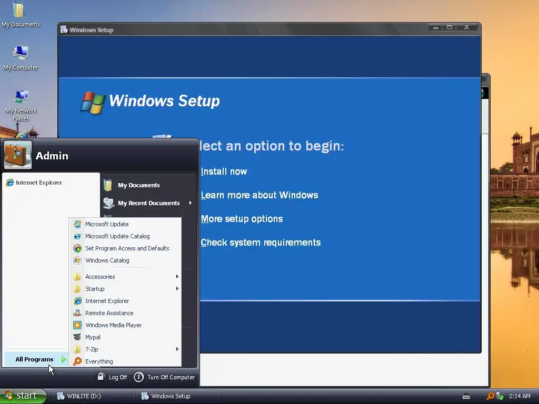The height and width of the screenshot is (404, 539).
Task: Click Check system requirements link
Action: click(x=261, y=243)
